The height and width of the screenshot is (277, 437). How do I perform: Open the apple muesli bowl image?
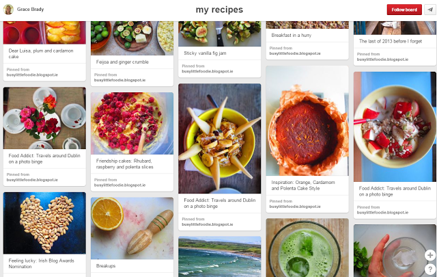point(395,127)
